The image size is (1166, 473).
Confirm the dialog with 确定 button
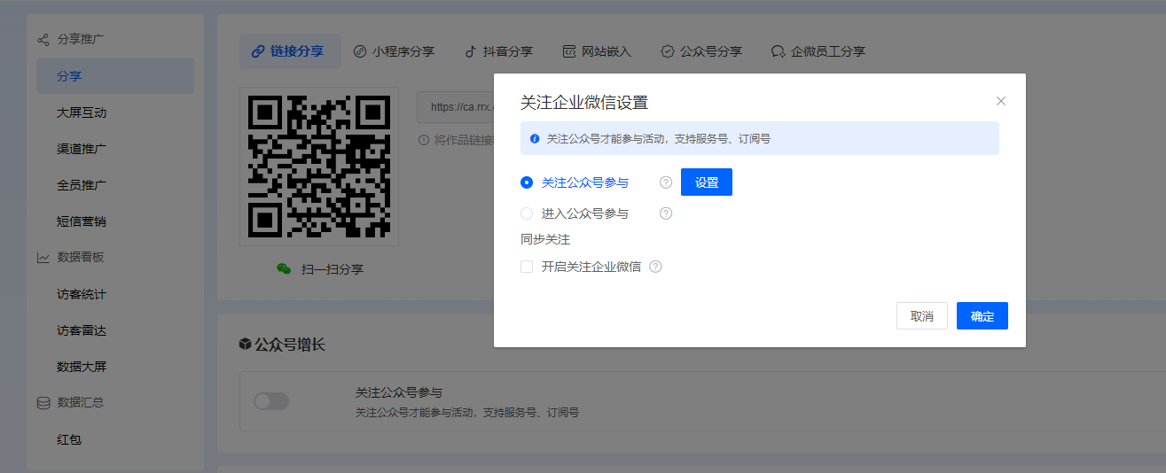(982, 316)
